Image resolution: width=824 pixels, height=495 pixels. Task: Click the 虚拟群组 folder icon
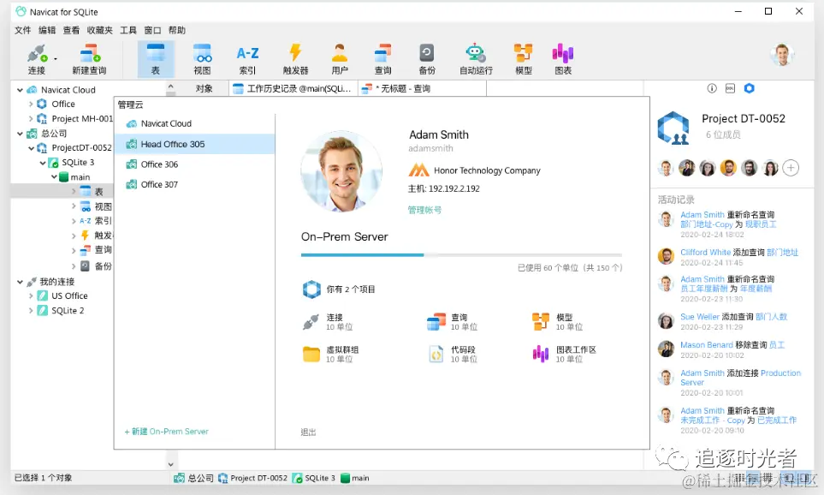click(x=311, y=354)
